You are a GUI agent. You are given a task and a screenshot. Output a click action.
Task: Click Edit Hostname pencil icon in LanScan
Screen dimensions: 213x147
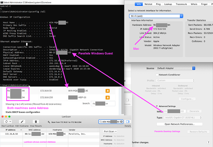[22, 121]
